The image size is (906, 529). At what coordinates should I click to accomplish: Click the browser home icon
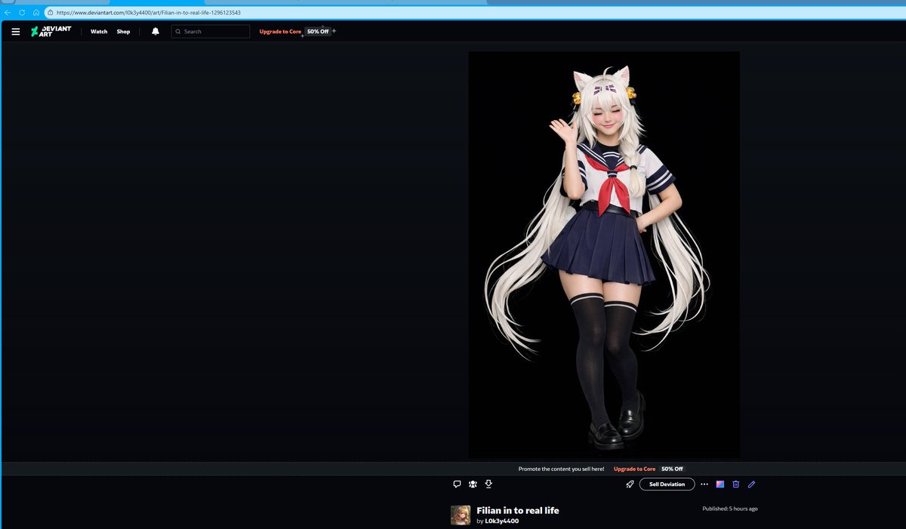(x=35, y=13)
